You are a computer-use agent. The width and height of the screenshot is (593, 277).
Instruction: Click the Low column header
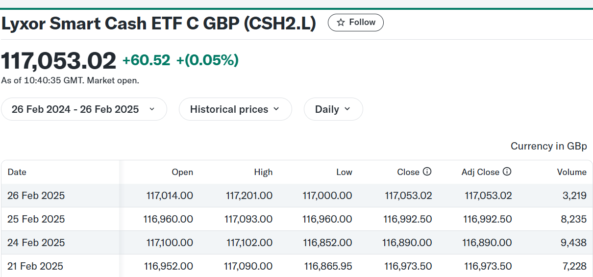point(344,172)
